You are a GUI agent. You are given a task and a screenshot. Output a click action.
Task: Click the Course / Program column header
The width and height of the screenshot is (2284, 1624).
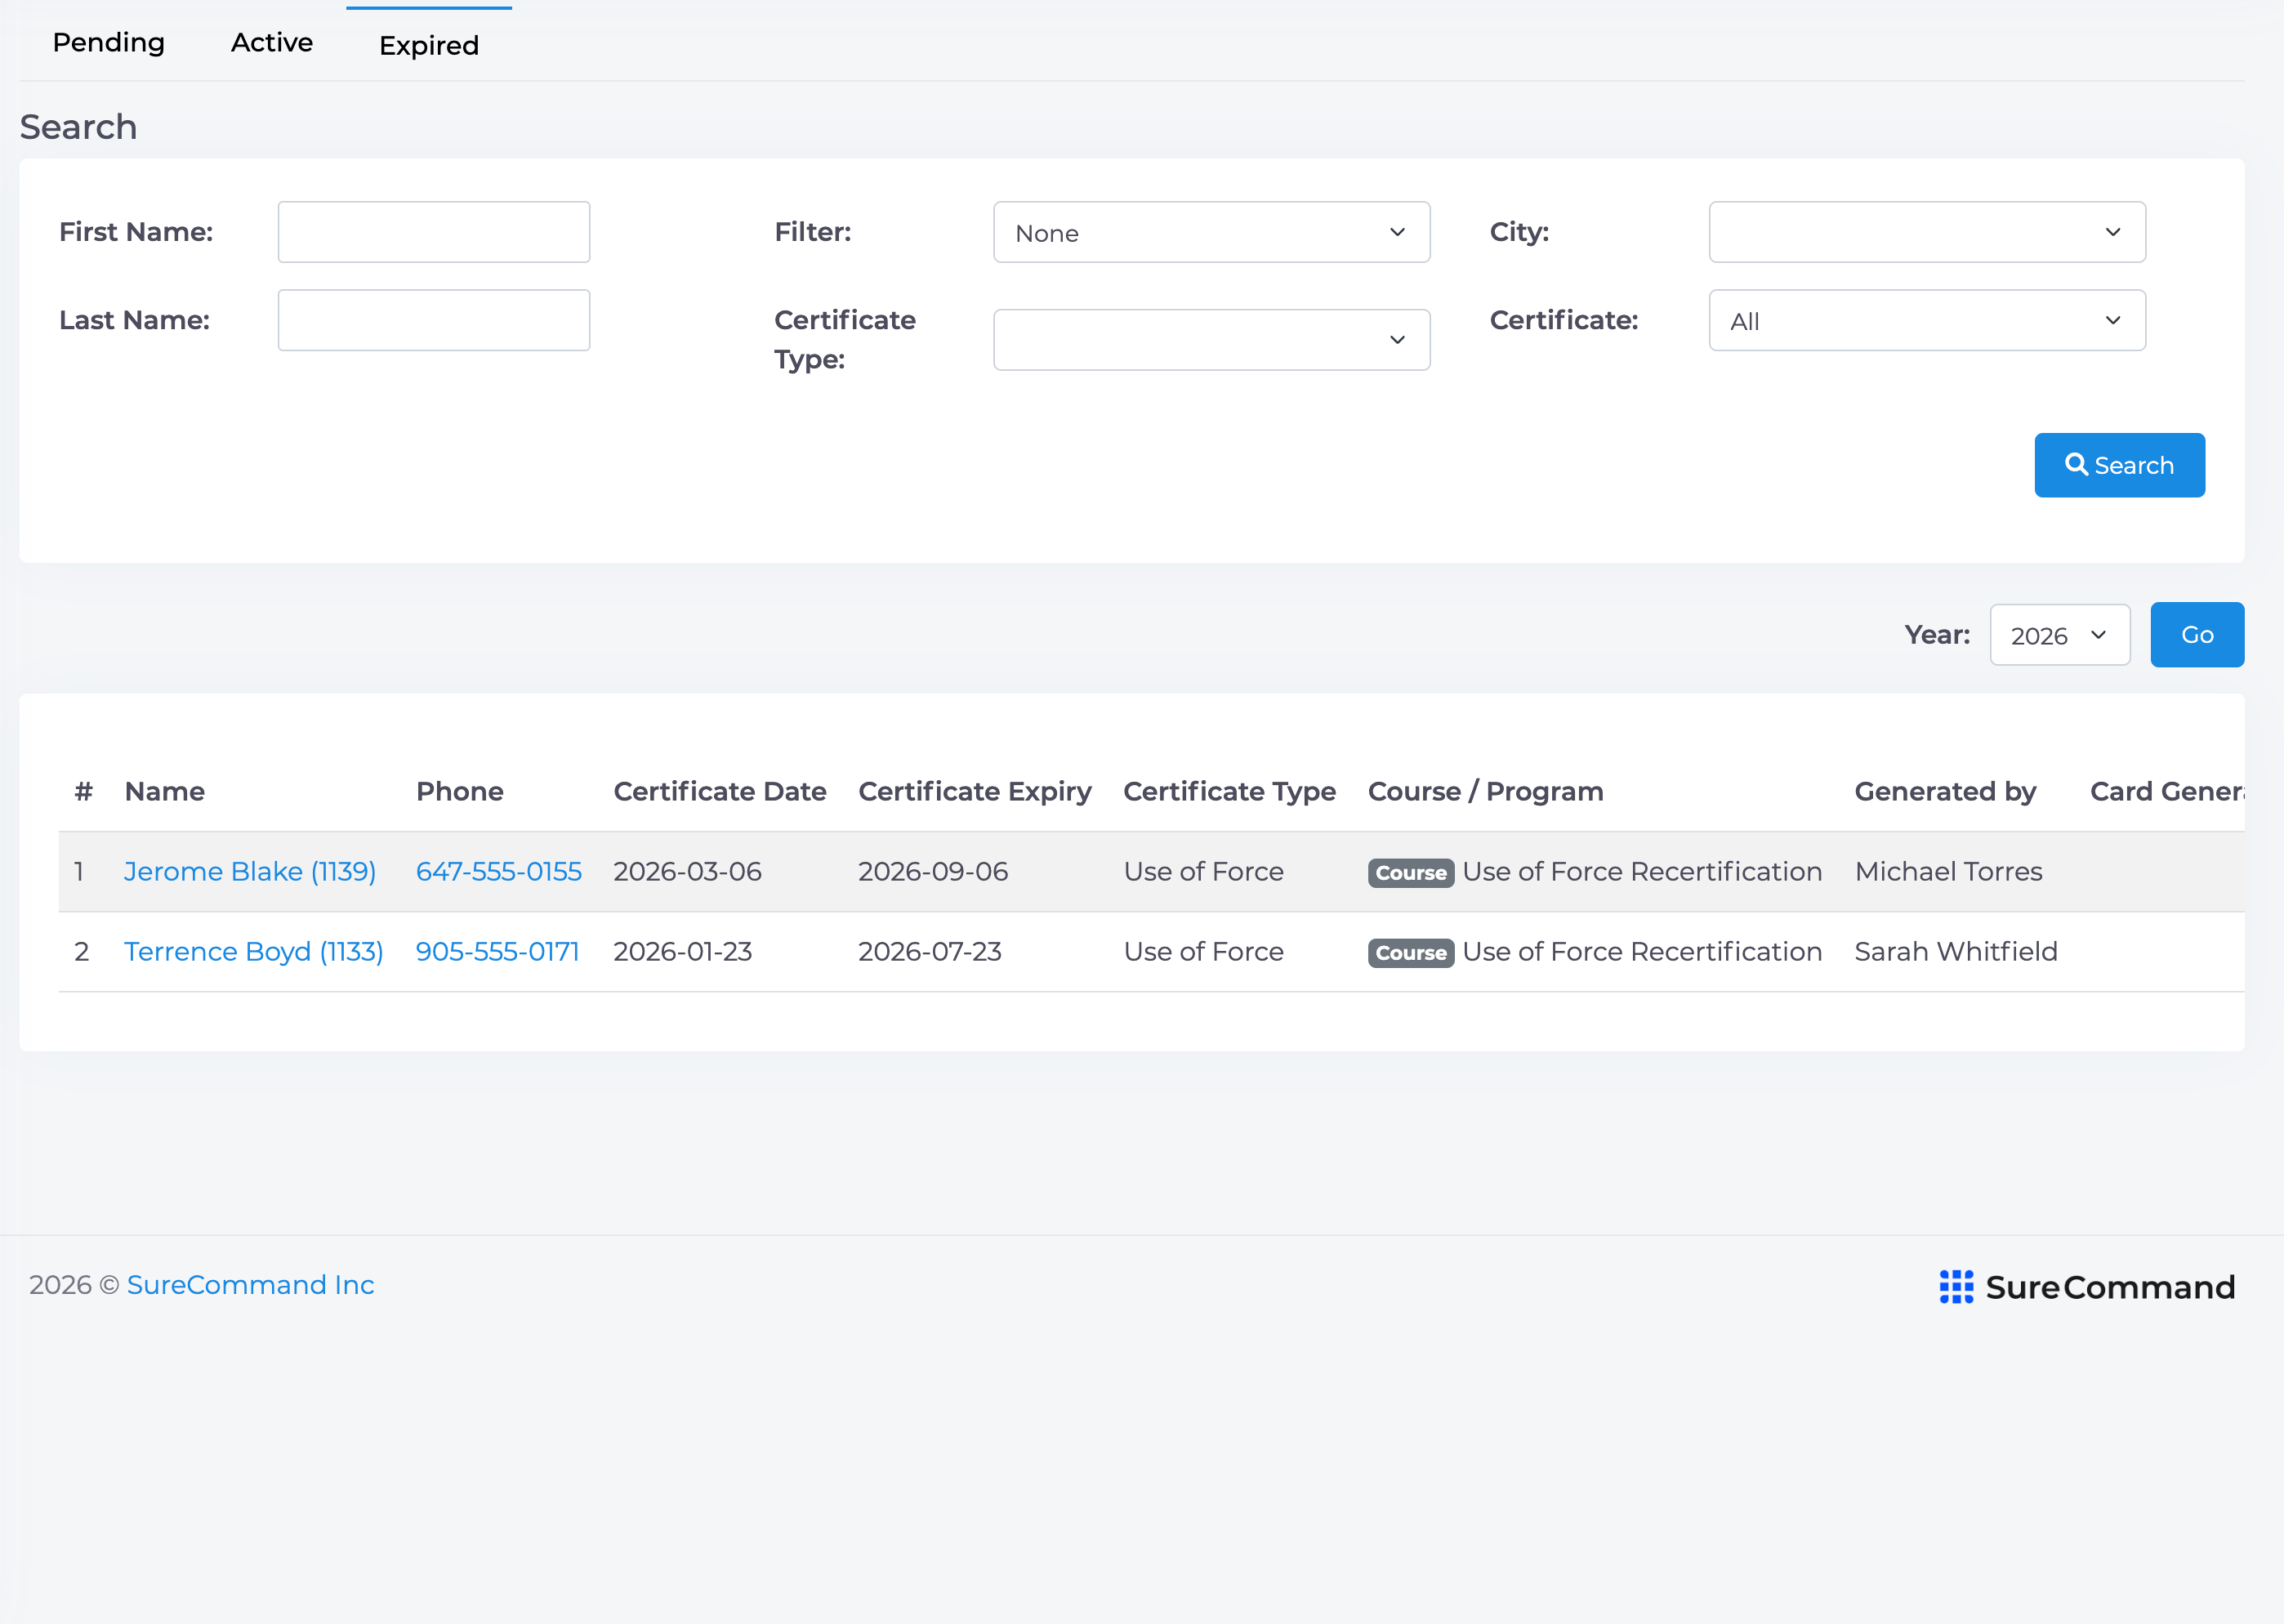coord(1485,792)
